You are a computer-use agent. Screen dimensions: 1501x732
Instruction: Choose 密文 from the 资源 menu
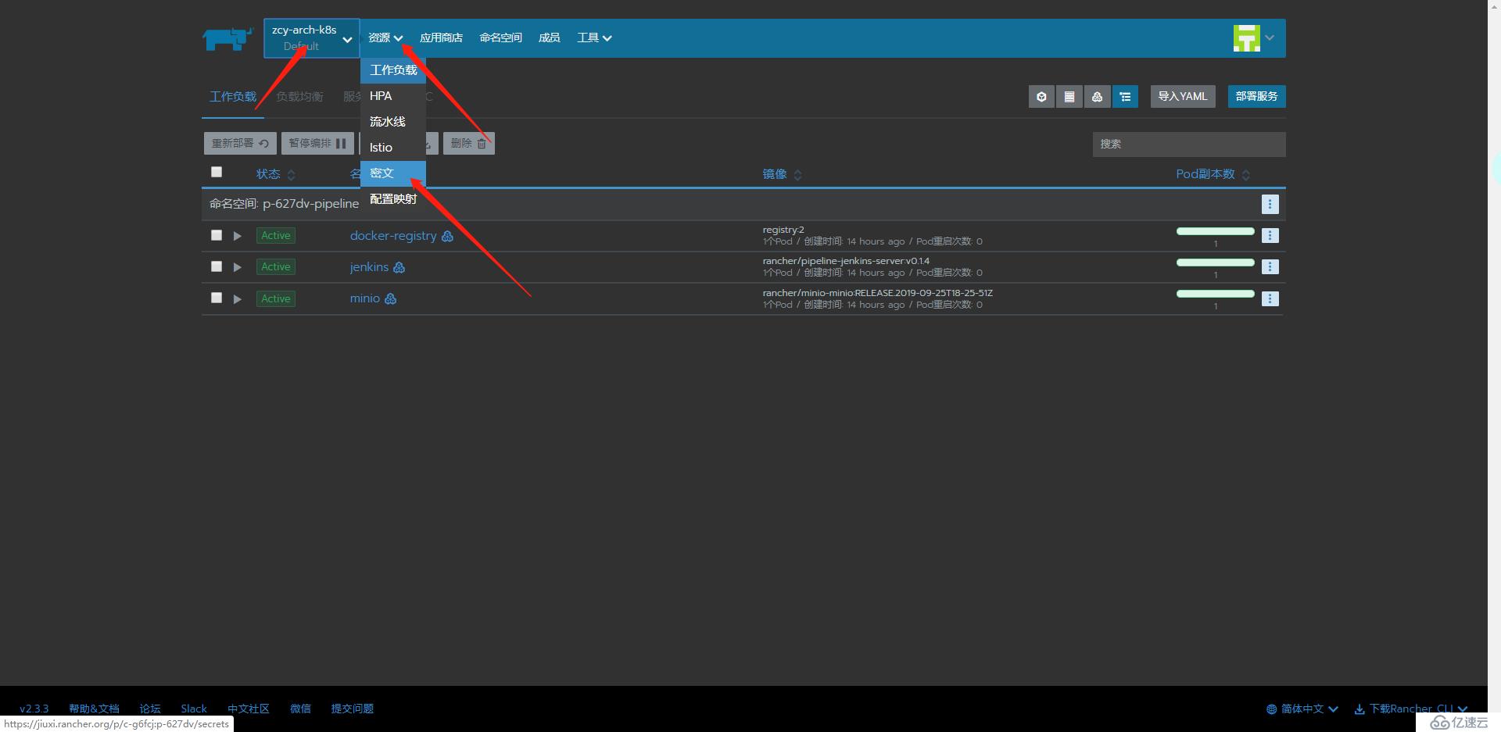click(393, 173)
